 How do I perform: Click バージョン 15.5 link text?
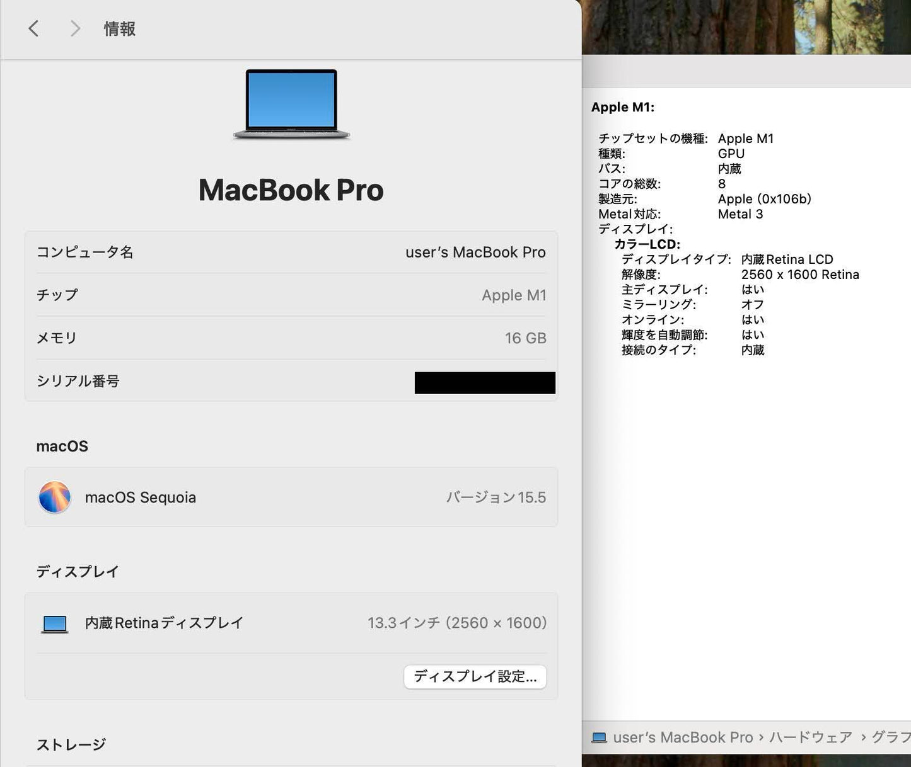point(497,497)
